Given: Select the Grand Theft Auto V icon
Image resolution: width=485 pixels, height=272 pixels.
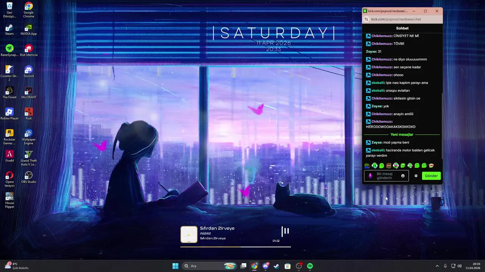Looking at the screenshot, I should [28, 158].
